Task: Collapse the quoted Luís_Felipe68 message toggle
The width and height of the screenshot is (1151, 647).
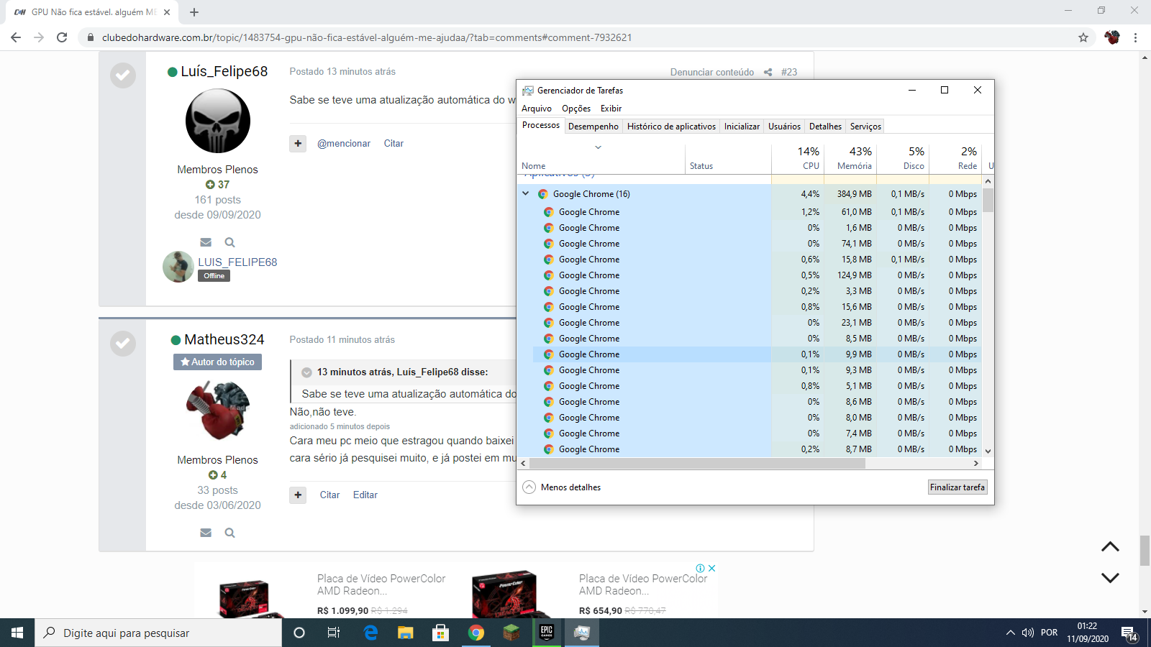Action: 306,372
